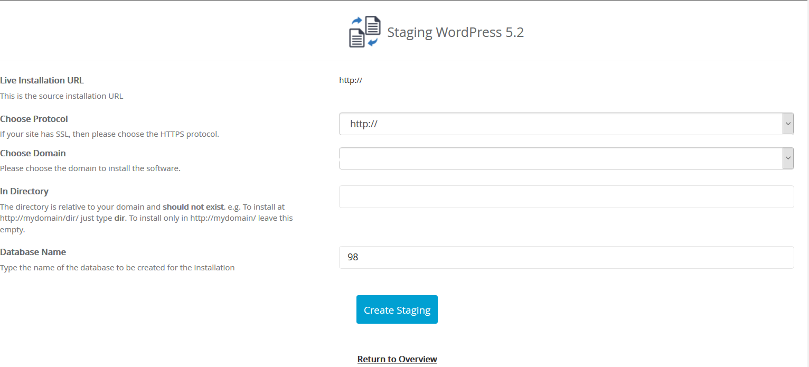The image size is (809, 367).
Task: Open the Choose Domain dropdown
Action: [x=566, y=158]
